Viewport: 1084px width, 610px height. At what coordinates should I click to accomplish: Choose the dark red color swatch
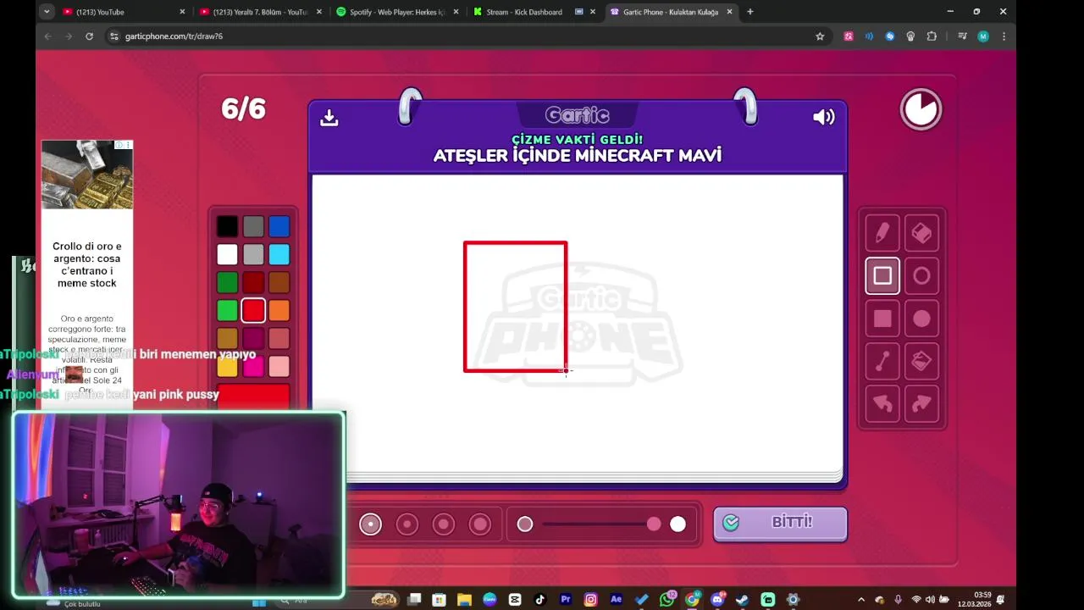tap(253, 282)
